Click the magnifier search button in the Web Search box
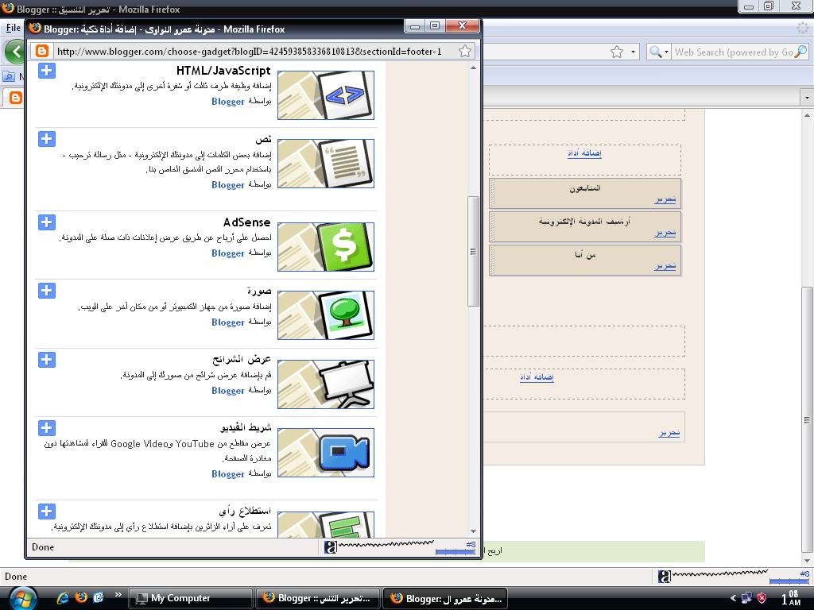 pos(800,52)
